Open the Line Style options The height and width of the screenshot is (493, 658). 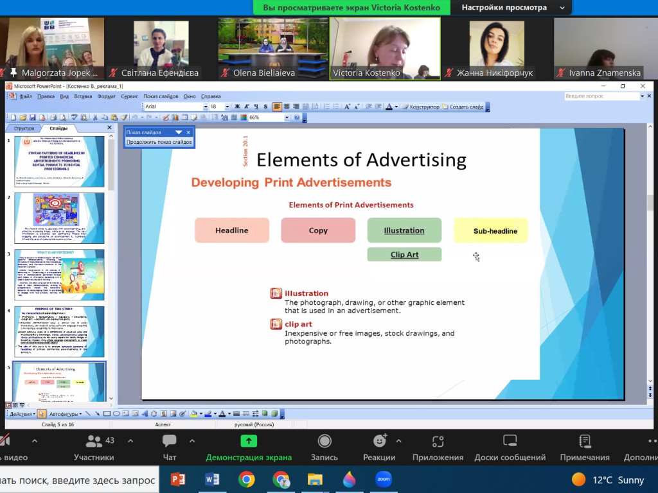coord(236,414)
